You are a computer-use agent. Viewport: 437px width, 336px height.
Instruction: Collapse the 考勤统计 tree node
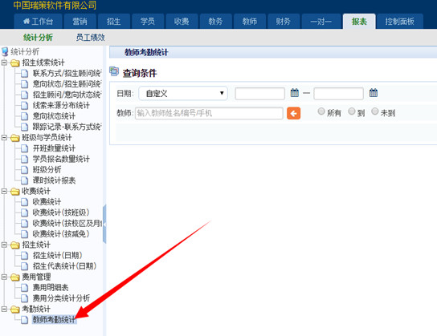(x=4, y=309)
